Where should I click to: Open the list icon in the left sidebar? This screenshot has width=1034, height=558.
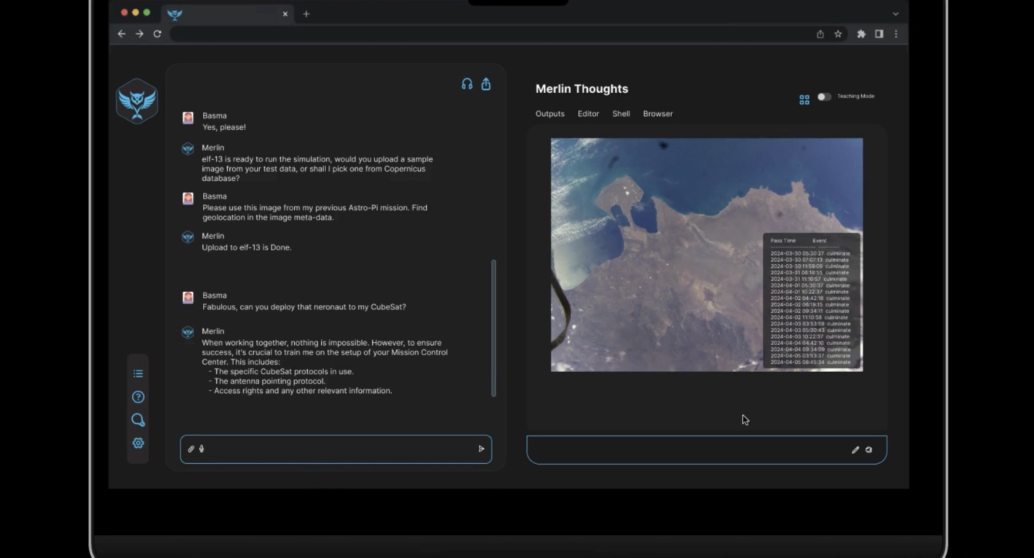click(138, 374)
